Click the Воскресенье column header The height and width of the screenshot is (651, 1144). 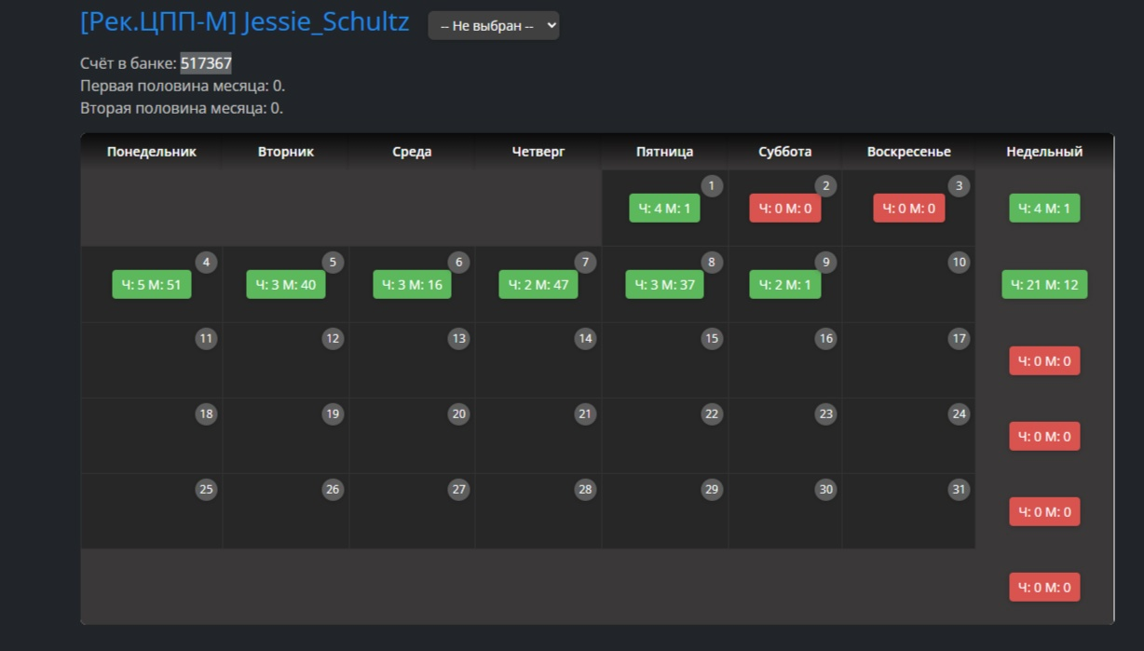pos(909,152)
